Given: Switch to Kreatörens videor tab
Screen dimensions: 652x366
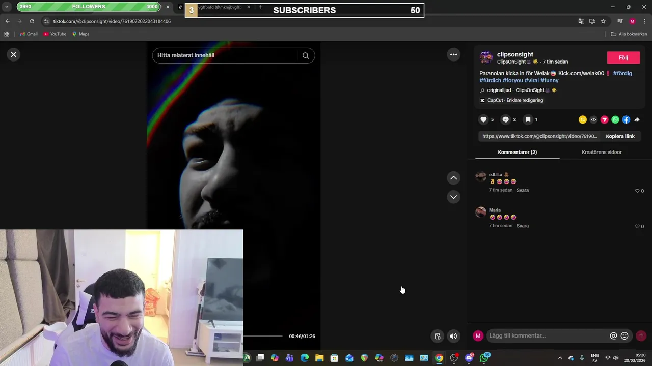Looking at the screenshot, I should coord(602,152).
